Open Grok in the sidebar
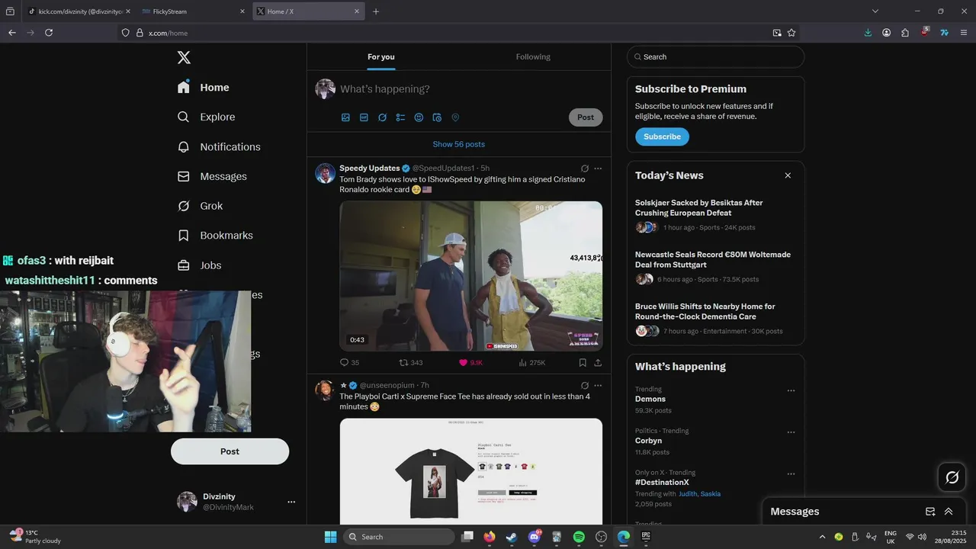Image resolution: width=976 pixels, height=549 pixels. coord(200,206)
